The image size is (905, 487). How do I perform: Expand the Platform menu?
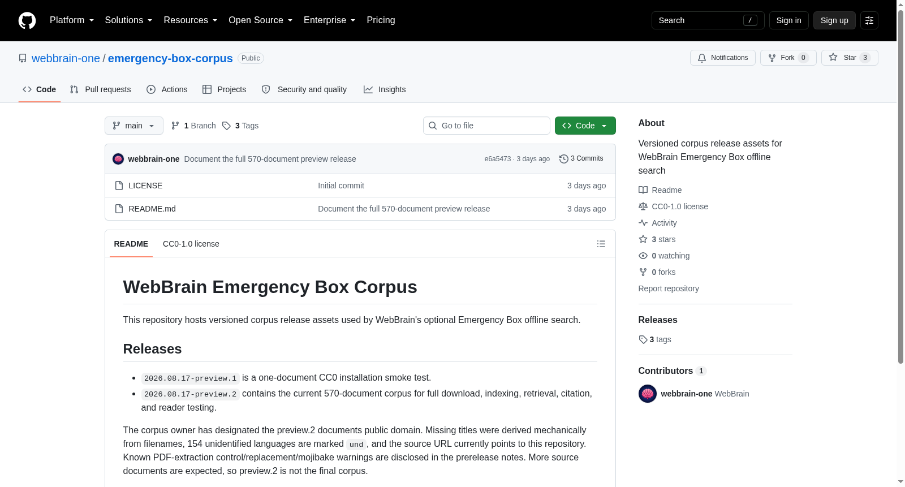pyautogui.click(x=72, y=20)
